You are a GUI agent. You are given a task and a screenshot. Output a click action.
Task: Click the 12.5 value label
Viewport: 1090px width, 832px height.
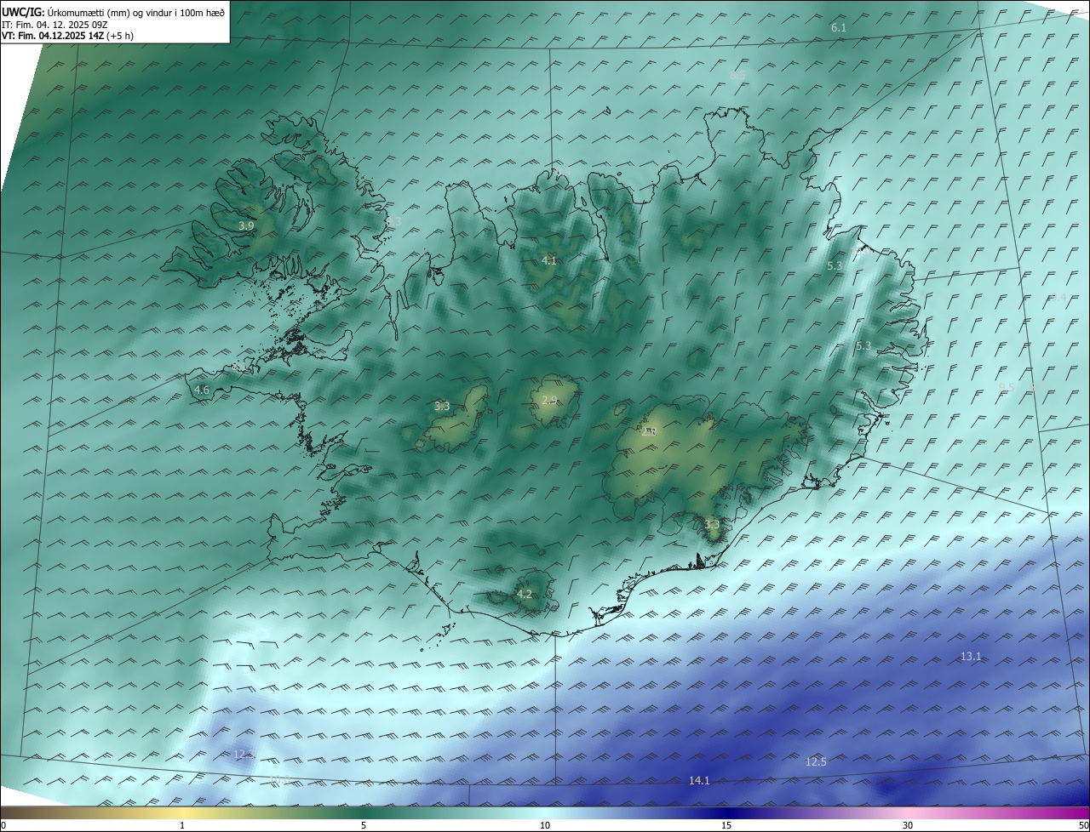point(816,761)
